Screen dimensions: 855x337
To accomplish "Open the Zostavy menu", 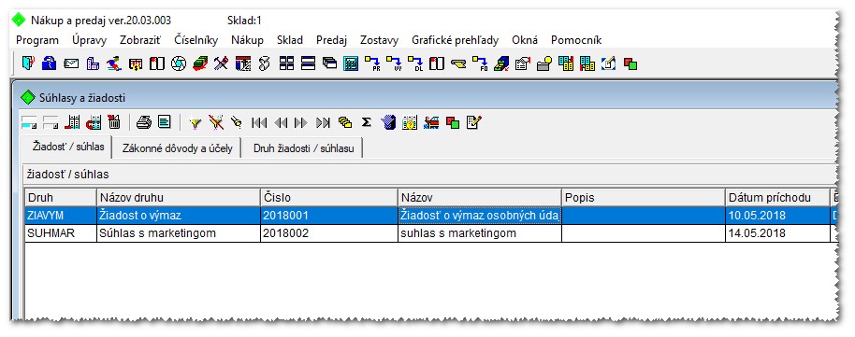I will click(379, 40).
